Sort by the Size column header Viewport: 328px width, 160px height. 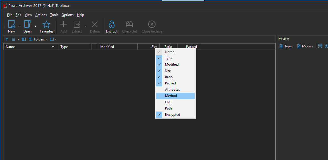point(148,47)
